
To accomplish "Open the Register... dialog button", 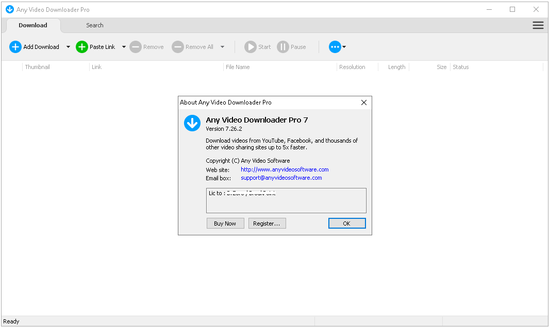I will pyautogui.click(x=267, y=223).
